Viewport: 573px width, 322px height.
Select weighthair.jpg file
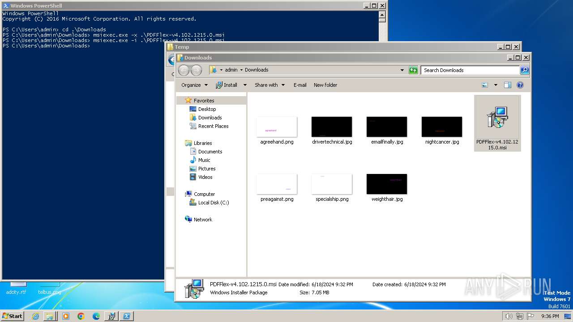[387, 188]
